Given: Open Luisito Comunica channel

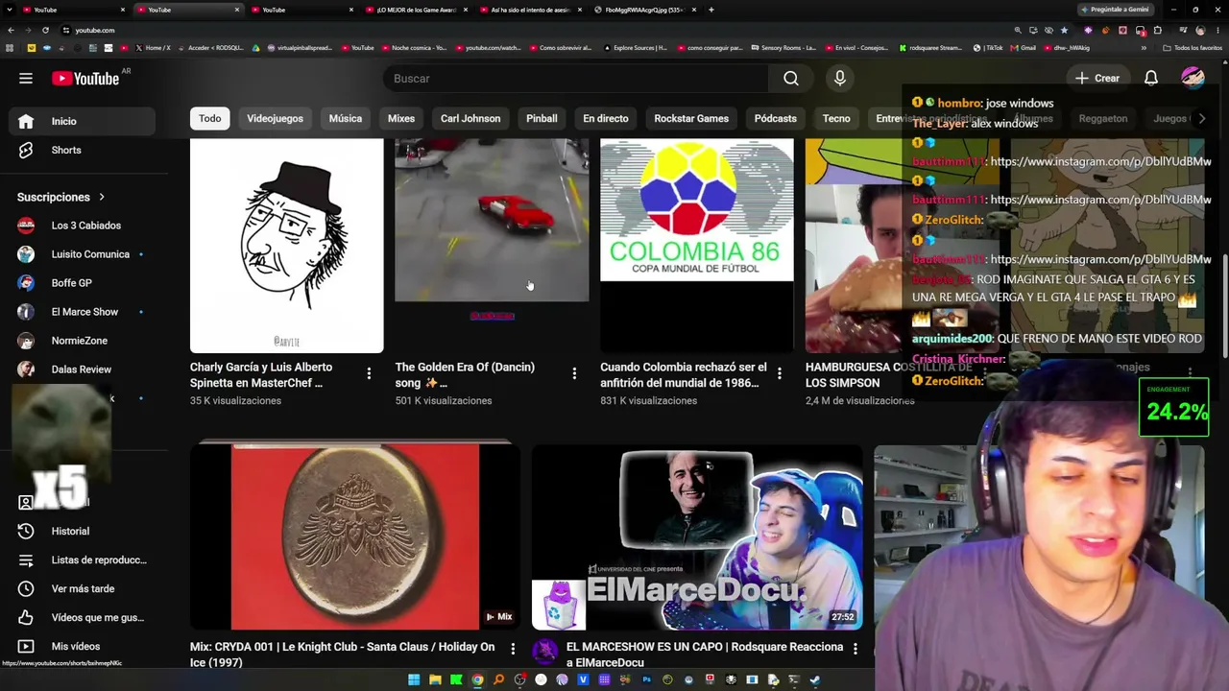Looking at the screenshot, I should click(83, 254).
